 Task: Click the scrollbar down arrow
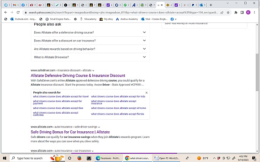coord(257,151)
